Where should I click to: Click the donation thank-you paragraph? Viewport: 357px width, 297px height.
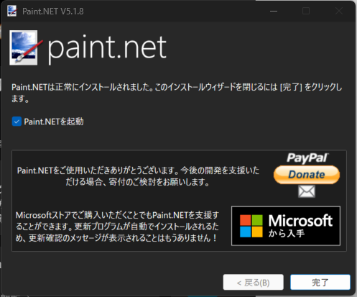(x=138, y=176)
